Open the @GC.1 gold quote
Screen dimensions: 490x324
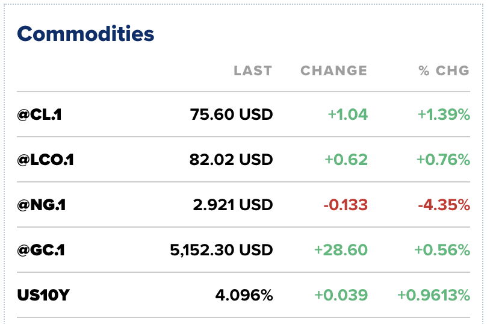(41, 250)
